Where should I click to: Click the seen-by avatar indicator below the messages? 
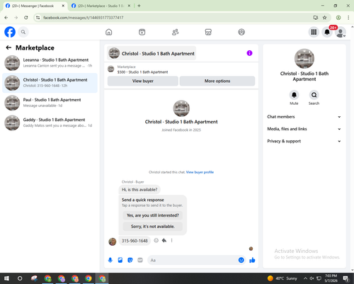pyautogui.click(x=251, y=249)
